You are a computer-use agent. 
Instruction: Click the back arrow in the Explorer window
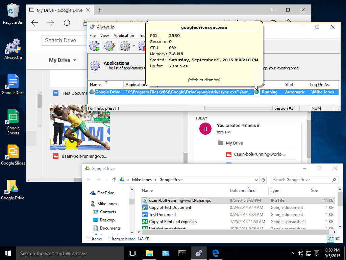tap(89, 179)
